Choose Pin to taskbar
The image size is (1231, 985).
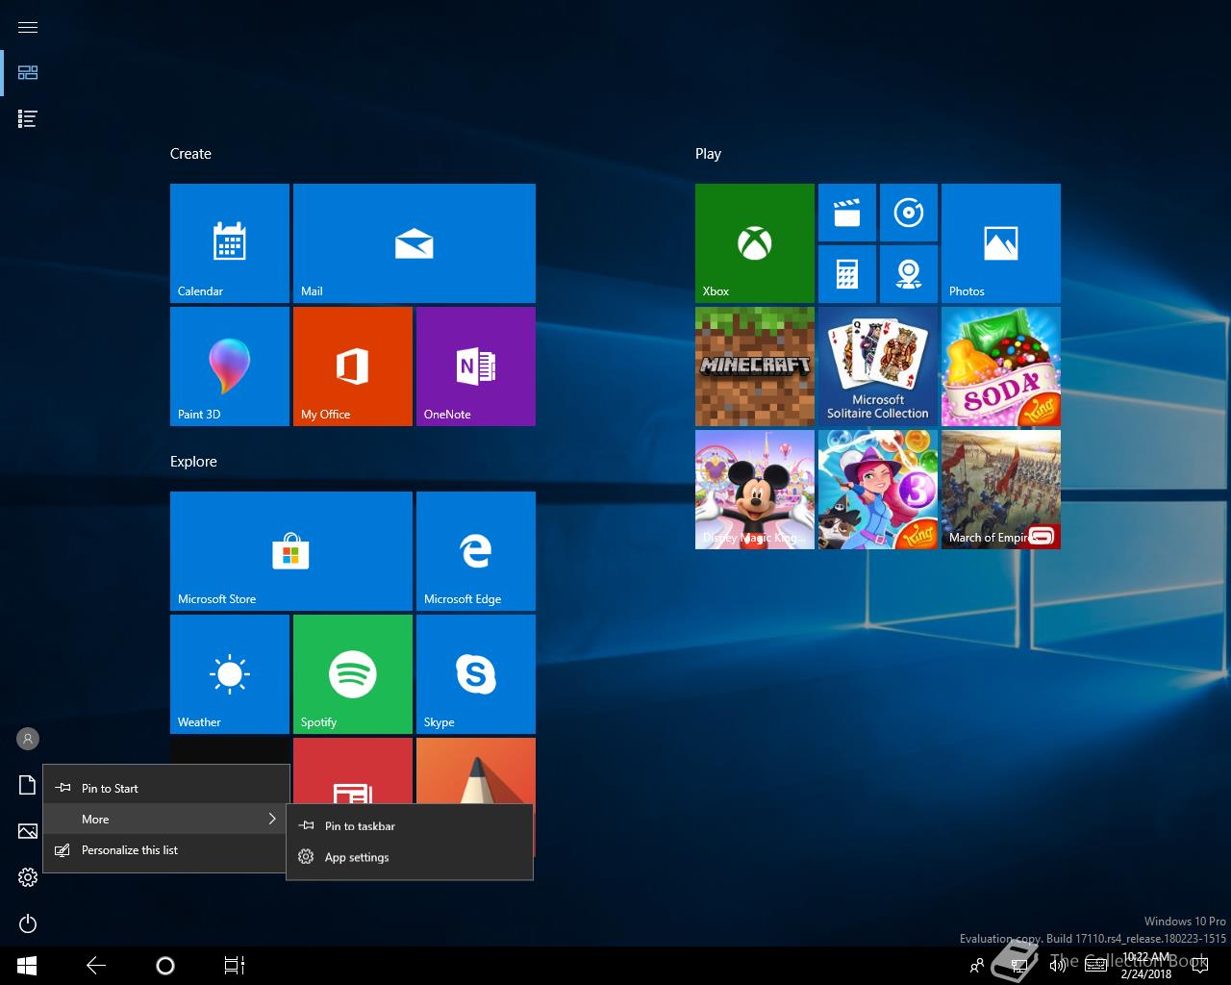(410, 825)
